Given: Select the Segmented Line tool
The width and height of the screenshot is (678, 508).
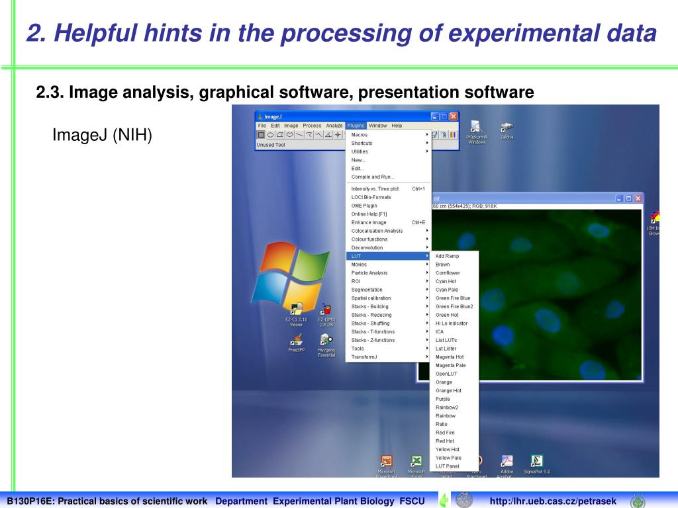Looking at the screenshot, I should [x=309, y=135].
